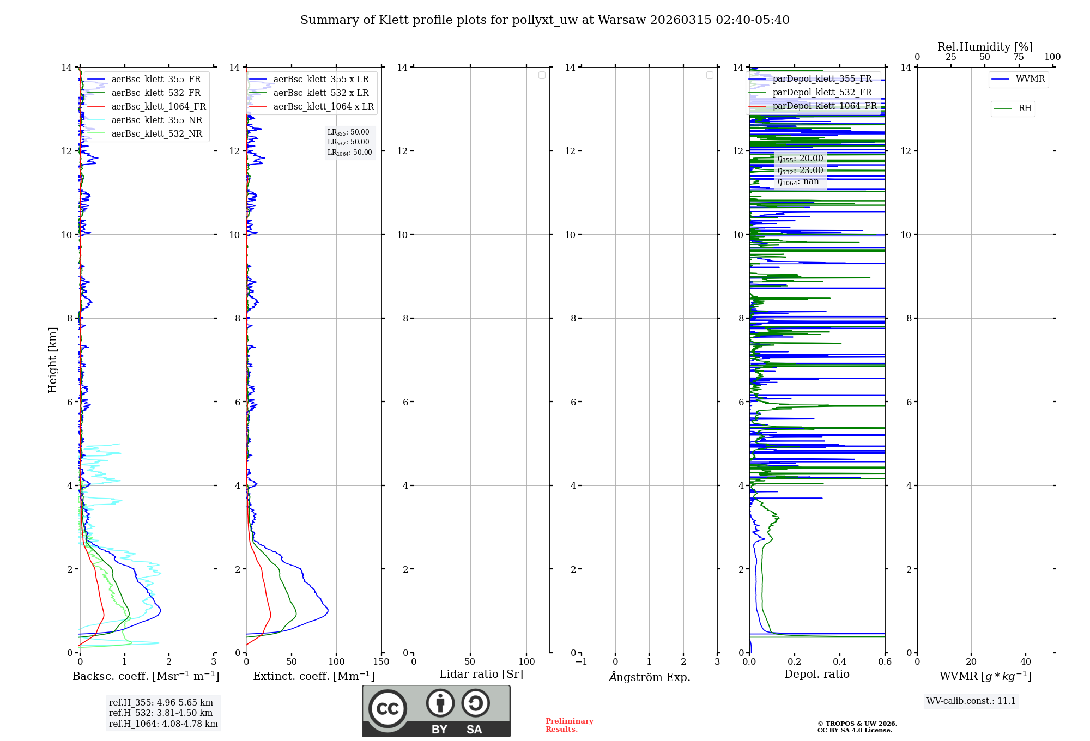1090x741 pixels.
Task: Click the empty legend box in Lidar ratio plot
Action: pos(542,75)
